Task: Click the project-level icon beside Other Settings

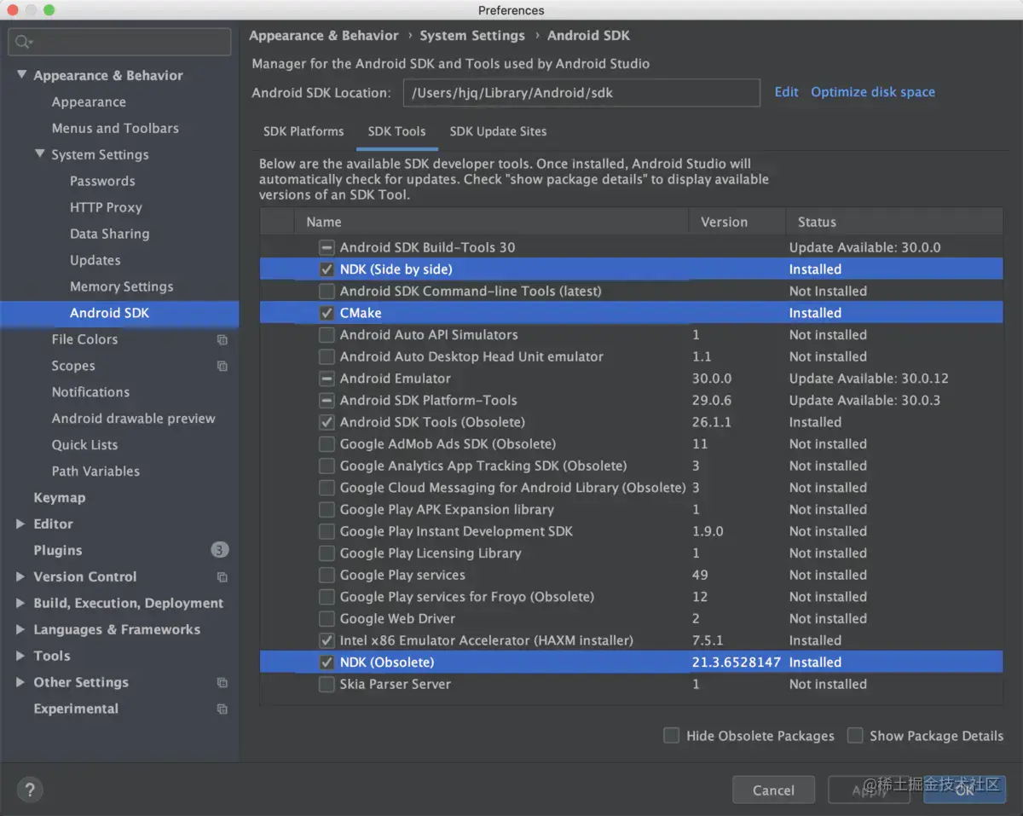Action: tap(223, 683)
